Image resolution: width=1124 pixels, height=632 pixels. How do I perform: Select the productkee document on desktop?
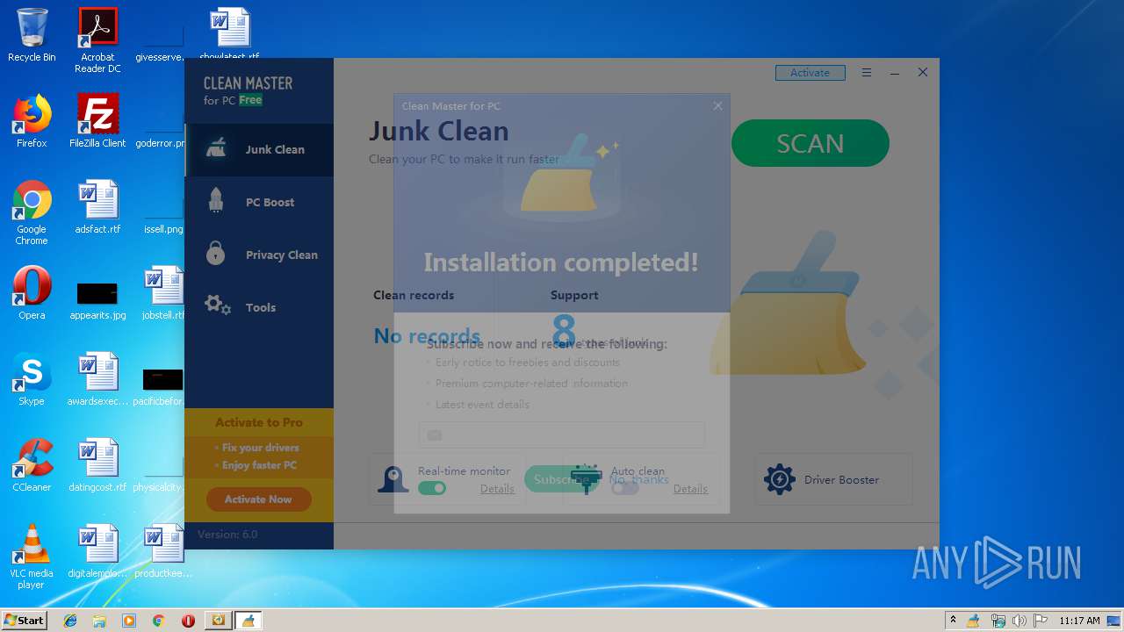coord(163,550)
